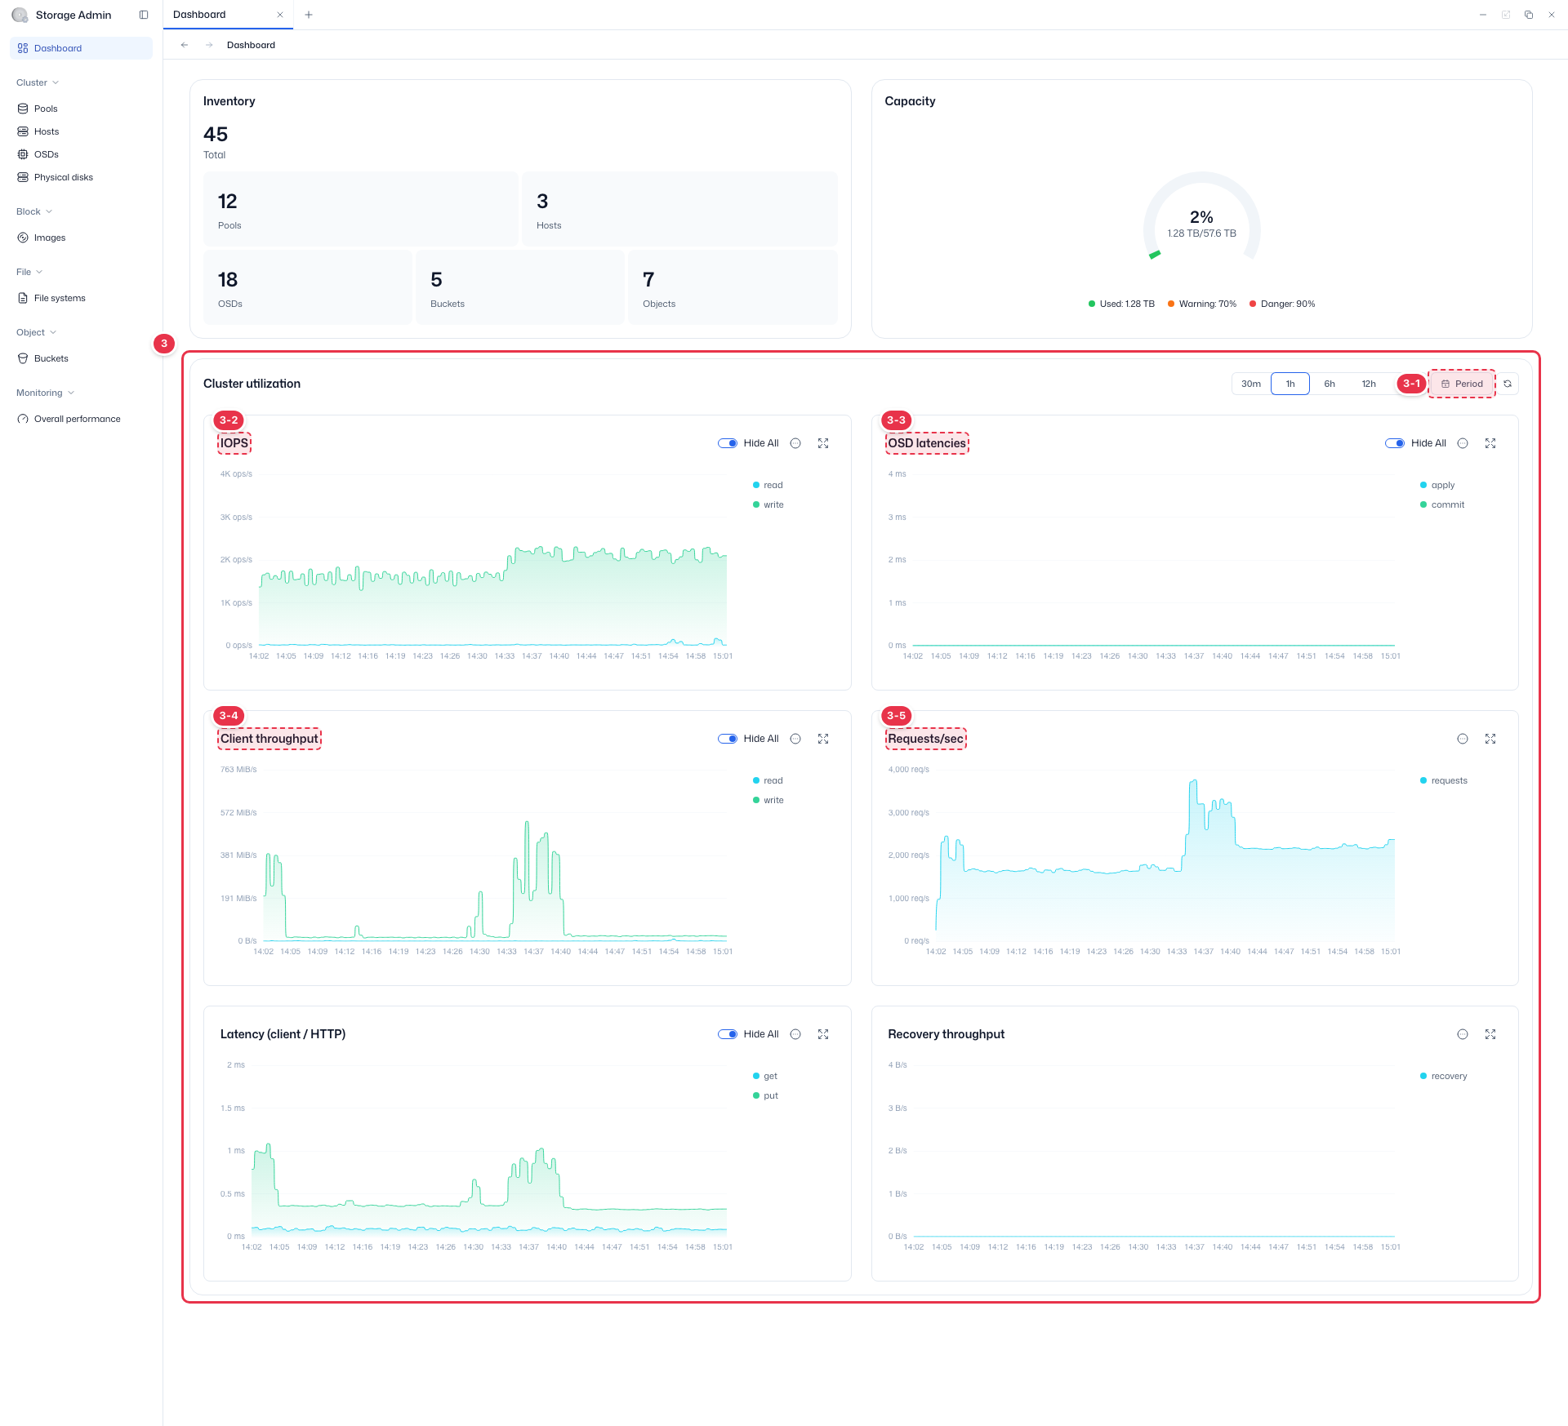Viewport: 1568px width, 1426px height.
Task: Toggle Hide All switch on OSD latencies
Action: pyautogui.click(x=1395, y=443)
